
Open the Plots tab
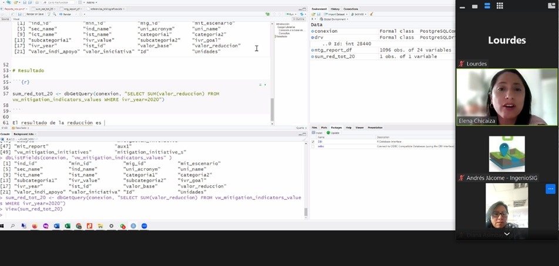click(x=324, y=127)
